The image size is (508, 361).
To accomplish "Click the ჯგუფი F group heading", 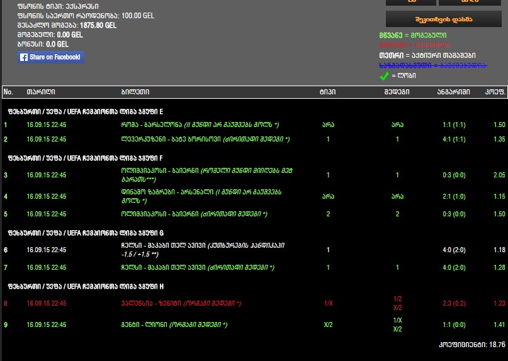I will 85,158.
